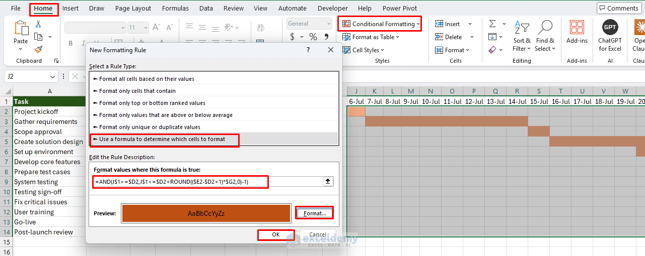Screen dimensions: 645x256
Task: Apply Accounting Number Format dollar icon
Action: pyautogui.click(x=293, y=37)
